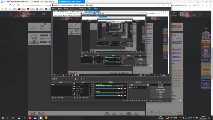
Task: Open the 文件(F) menu in OBS
Action: pyautogui.click(x=54, y=8)
